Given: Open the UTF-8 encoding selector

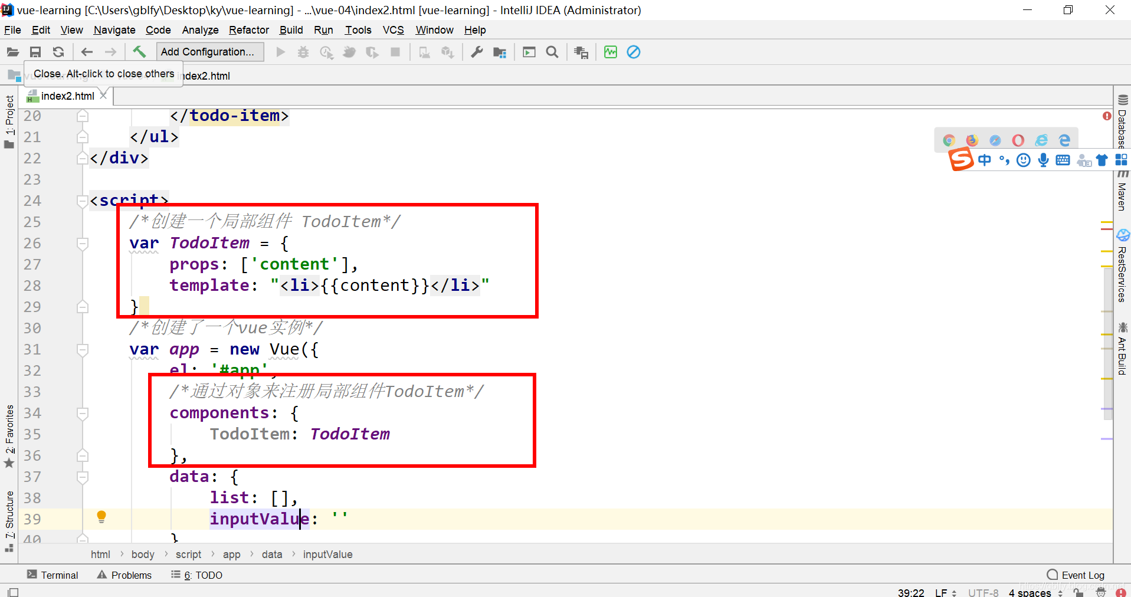Looking at the screenshot, I should pos(983,592).
